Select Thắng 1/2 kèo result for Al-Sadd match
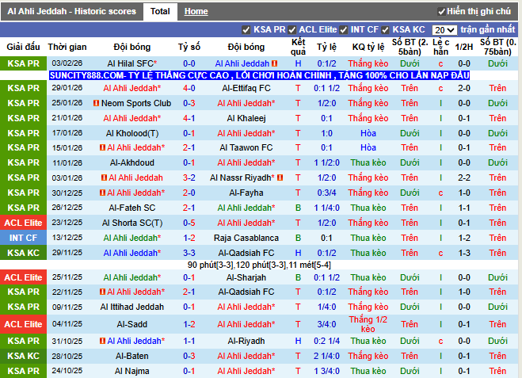The height and width of the screenshot is (378, 522). 368,324
